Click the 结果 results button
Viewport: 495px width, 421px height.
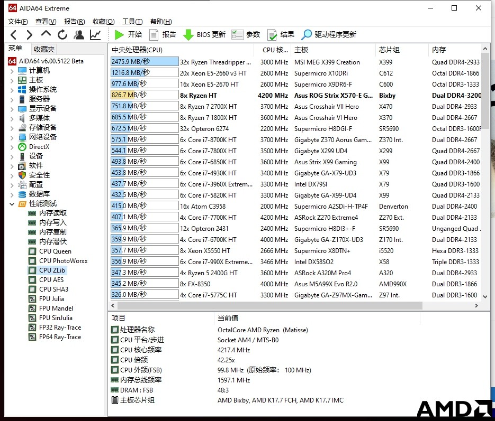pos(281,35)
